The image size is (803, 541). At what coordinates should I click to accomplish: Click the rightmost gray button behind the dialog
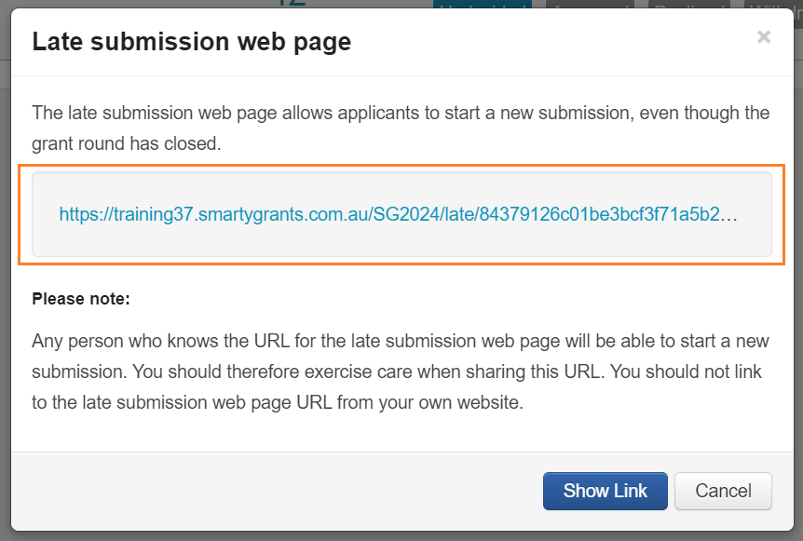773,5
